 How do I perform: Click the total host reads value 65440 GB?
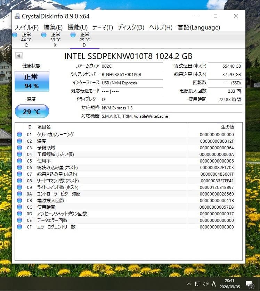[x=225, y=66]
